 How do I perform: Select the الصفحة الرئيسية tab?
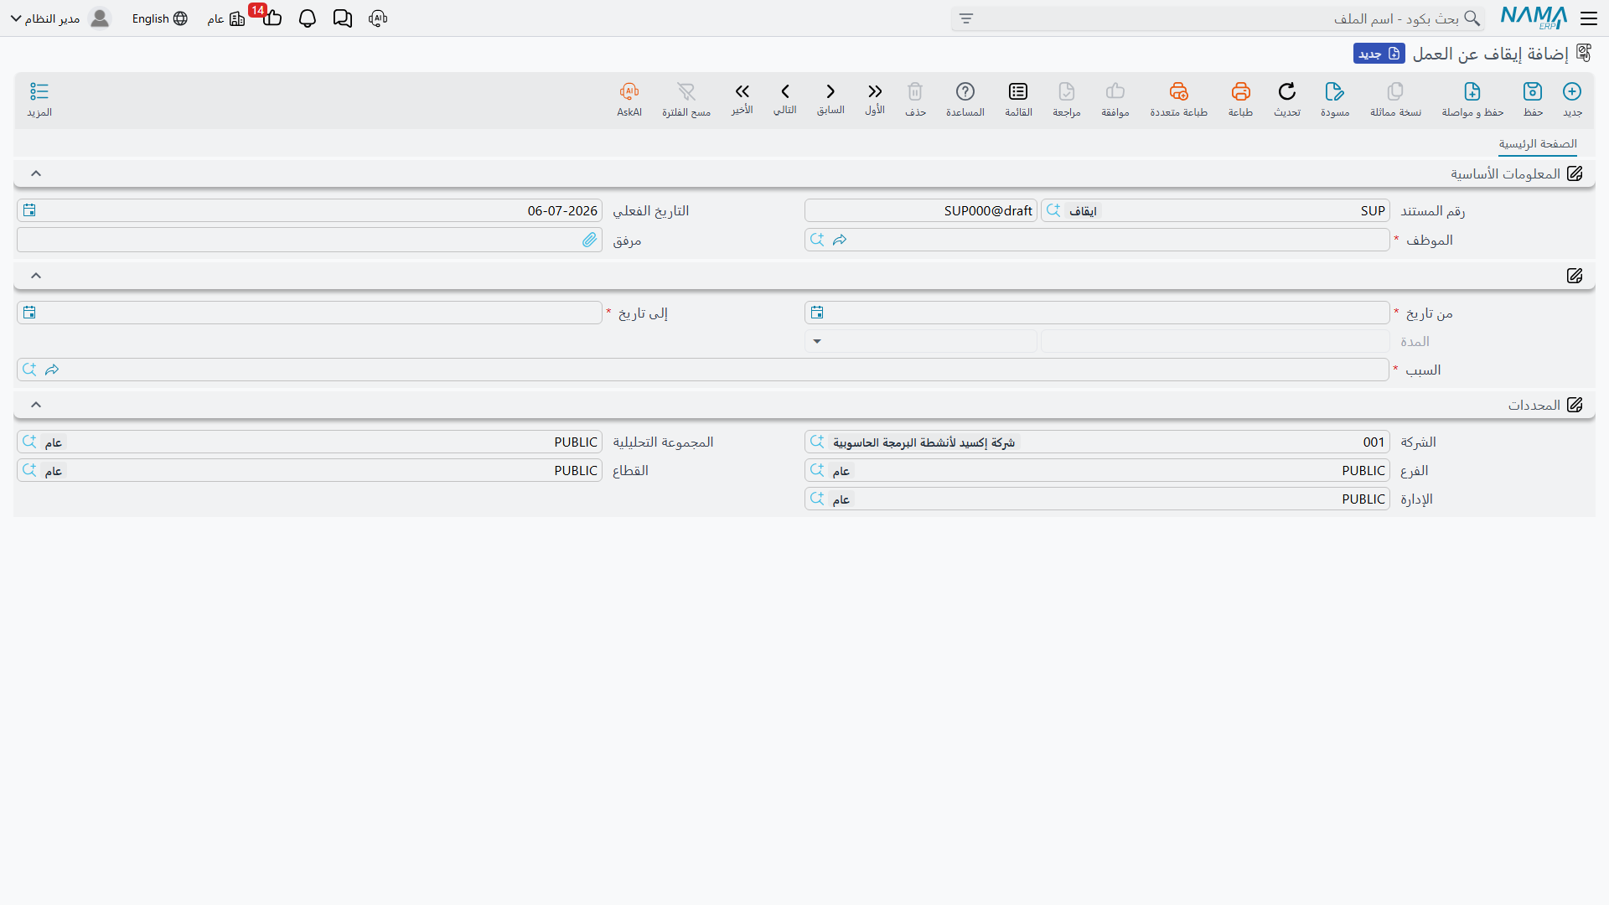tap(1538, 144)
